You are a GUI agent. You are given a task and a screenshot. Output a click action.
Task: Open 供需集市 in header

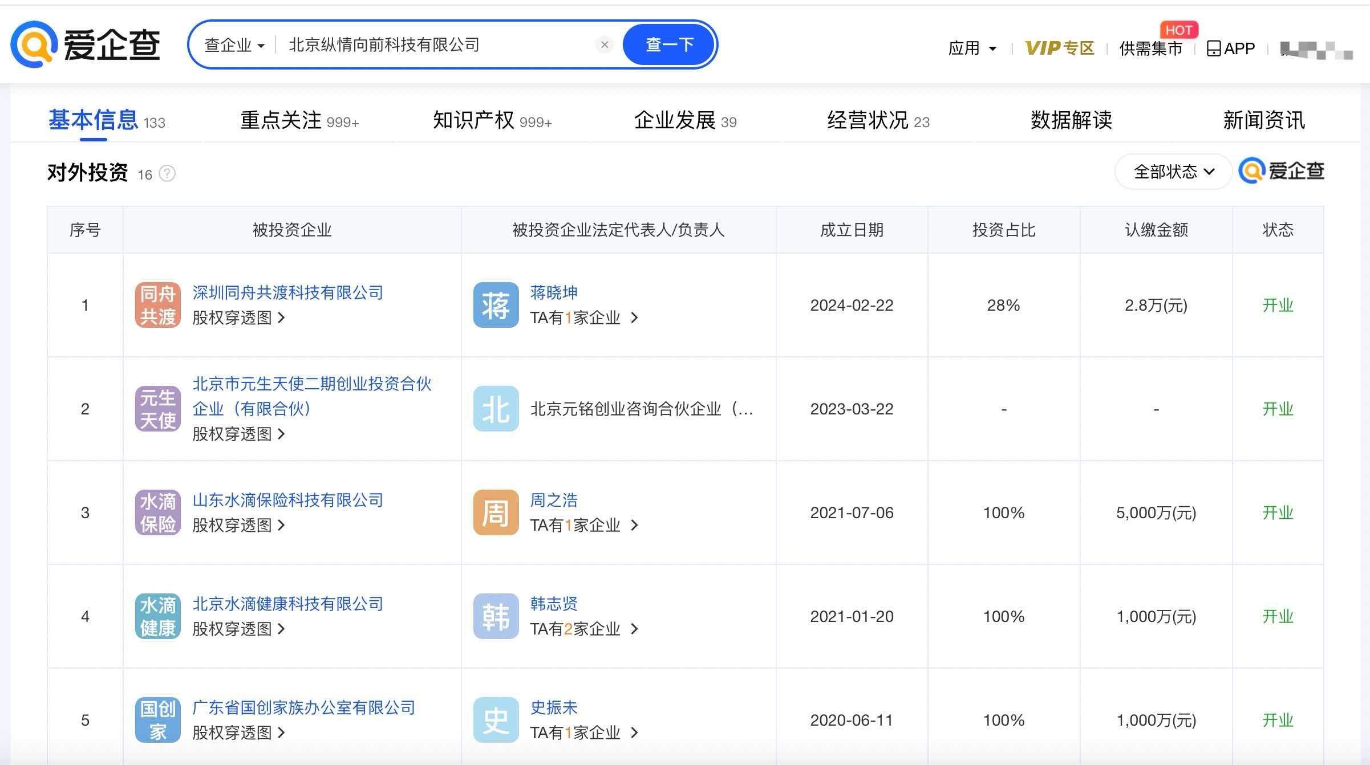(1151, 48)
